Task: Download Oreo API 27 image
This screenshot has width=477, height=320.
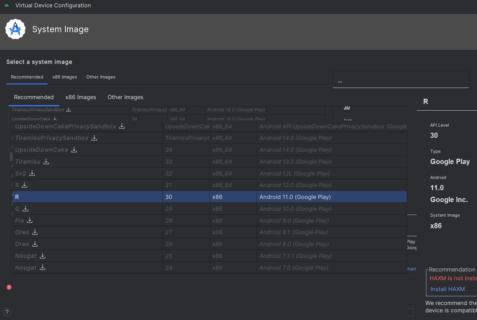Action: coord(35,232)
